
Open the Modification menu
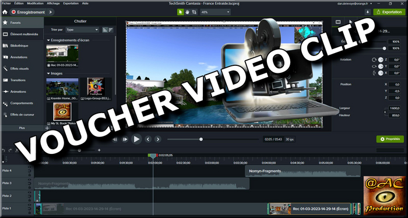pyautogui.click(x=35, y=3)
